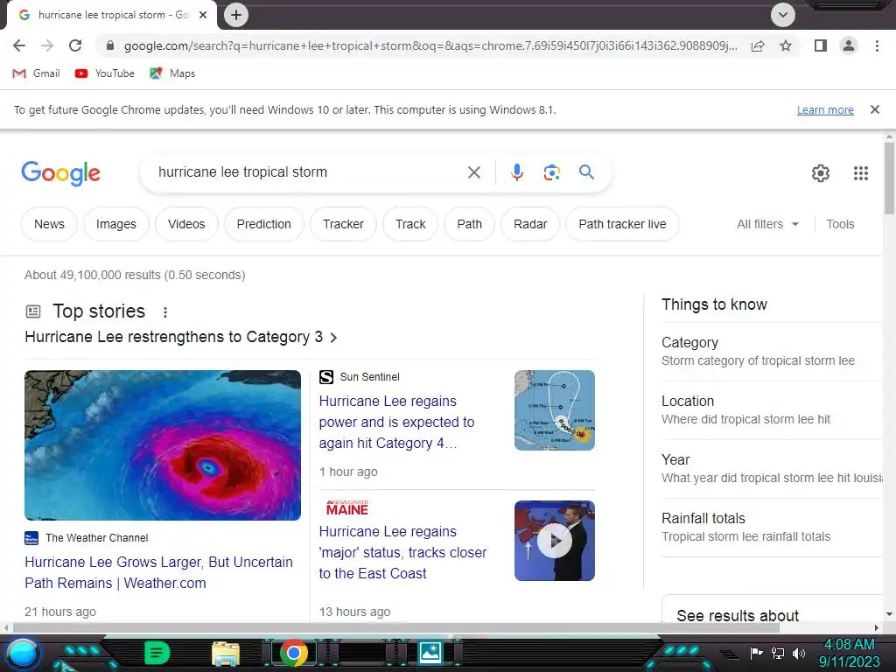The width and height of the screenshot is (896, 672).
Task: Switch to the Images filter
Action: point(116,224)
